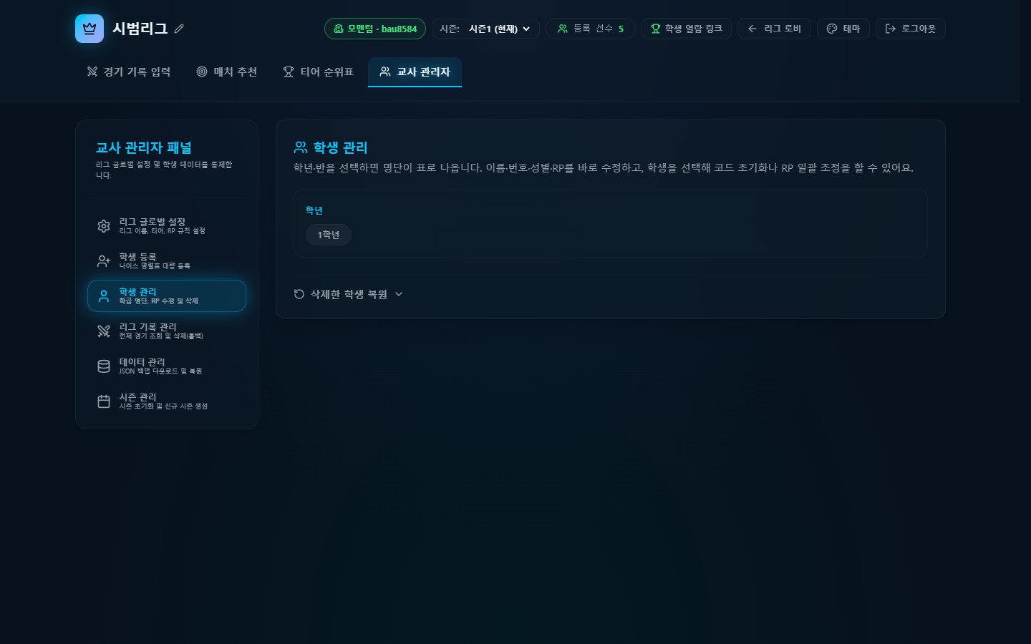1031x644 pixels.
Task: Select the 교사 관리자 tab
Action: [x=415, y=72]
